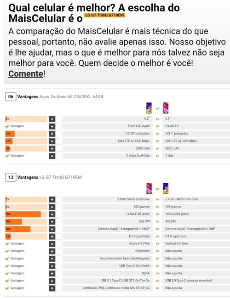Click the LG G7 ThinQ G710EM yellow label
The width and height of the screenshot is (230, 299).
104,15
